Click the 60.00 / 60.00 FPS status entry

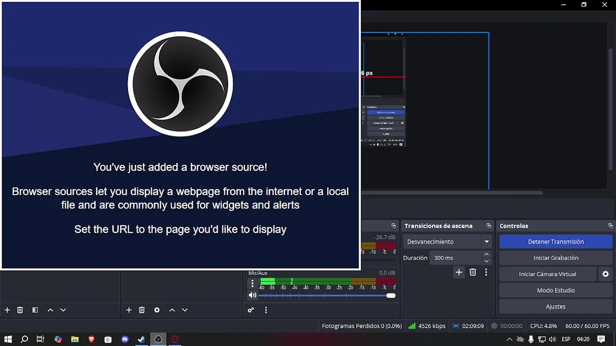[x=587, y=326]
